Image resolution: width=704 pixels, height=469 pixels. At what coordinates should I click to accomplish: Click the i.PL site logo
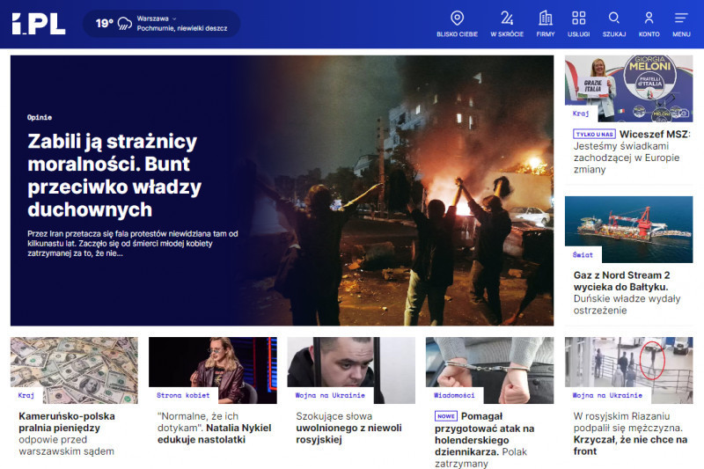39,24
